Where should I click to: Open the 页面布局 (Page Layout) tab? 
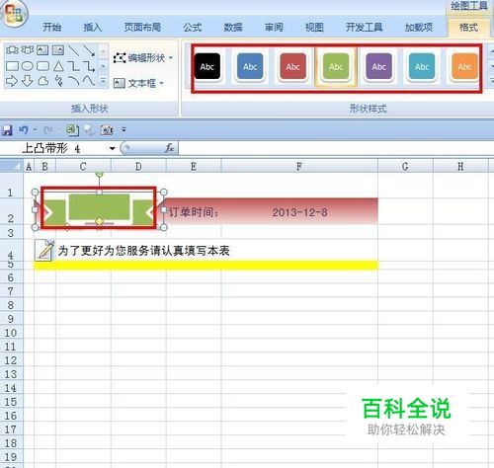pos(142,27)
